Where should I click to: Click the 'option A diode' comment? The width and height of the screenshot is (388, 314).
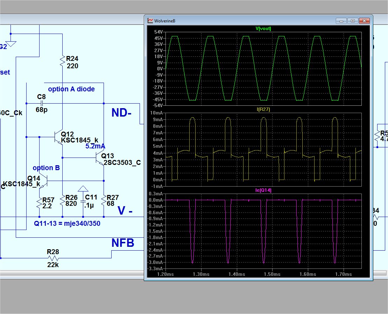click(71, 89)
